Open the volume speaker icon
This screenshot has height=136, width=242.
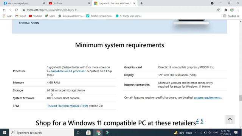[x=210, y=133]
